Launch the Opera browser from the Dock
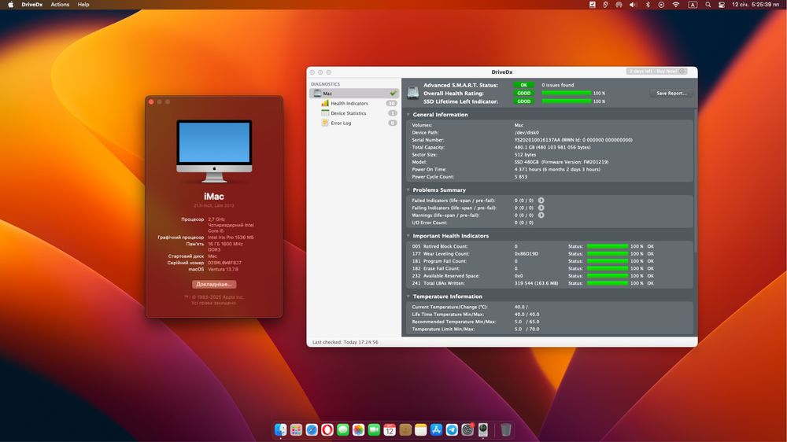This screenshot has width=787, height=442. pos(327,429)
